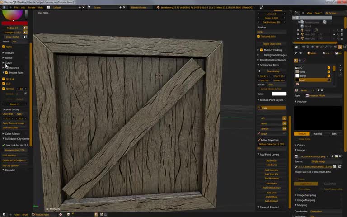Click the brush color wheel
The width and height of the screenshot is (347, 217).
click(x=12, y=15)
